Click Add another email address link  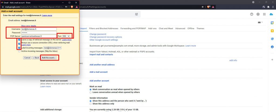(x=102, y=65)
